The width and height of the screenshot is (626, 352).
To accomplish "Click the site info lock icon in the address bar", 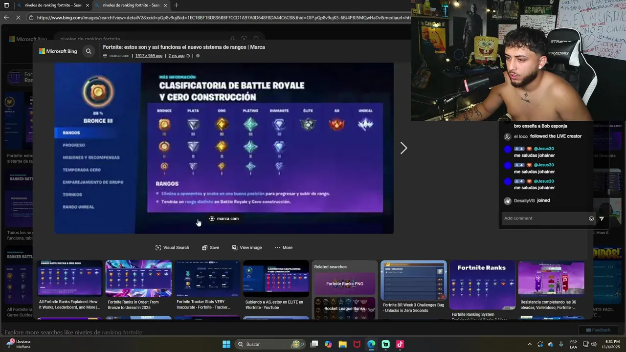I will [31, 18].
